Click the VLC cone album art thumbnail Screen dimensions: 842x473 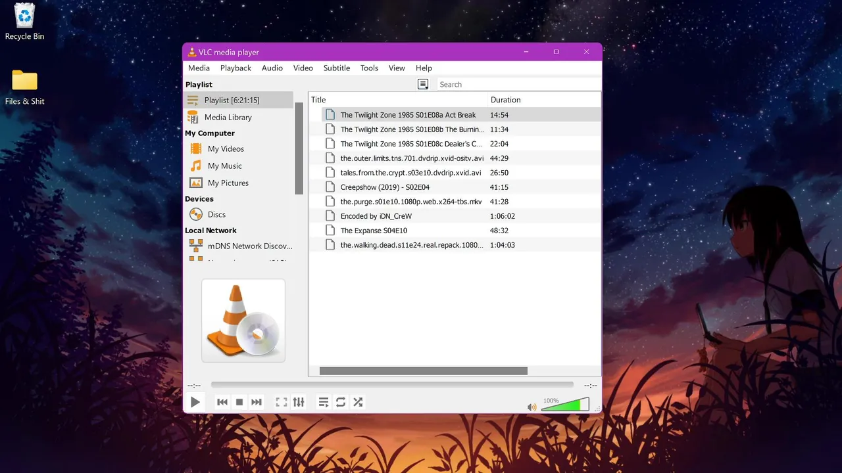[243, 321]
